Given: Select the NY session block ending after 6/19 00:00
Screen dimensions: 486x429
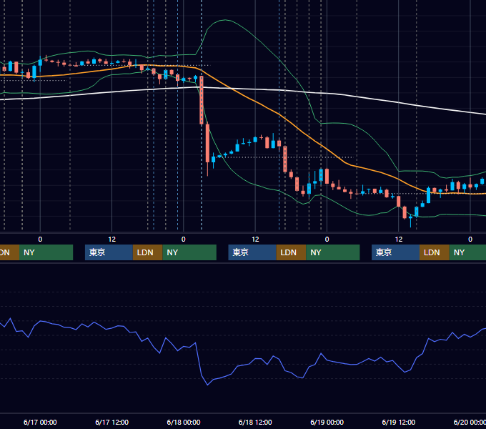Looking at the screenshot, I should (333, 252).
